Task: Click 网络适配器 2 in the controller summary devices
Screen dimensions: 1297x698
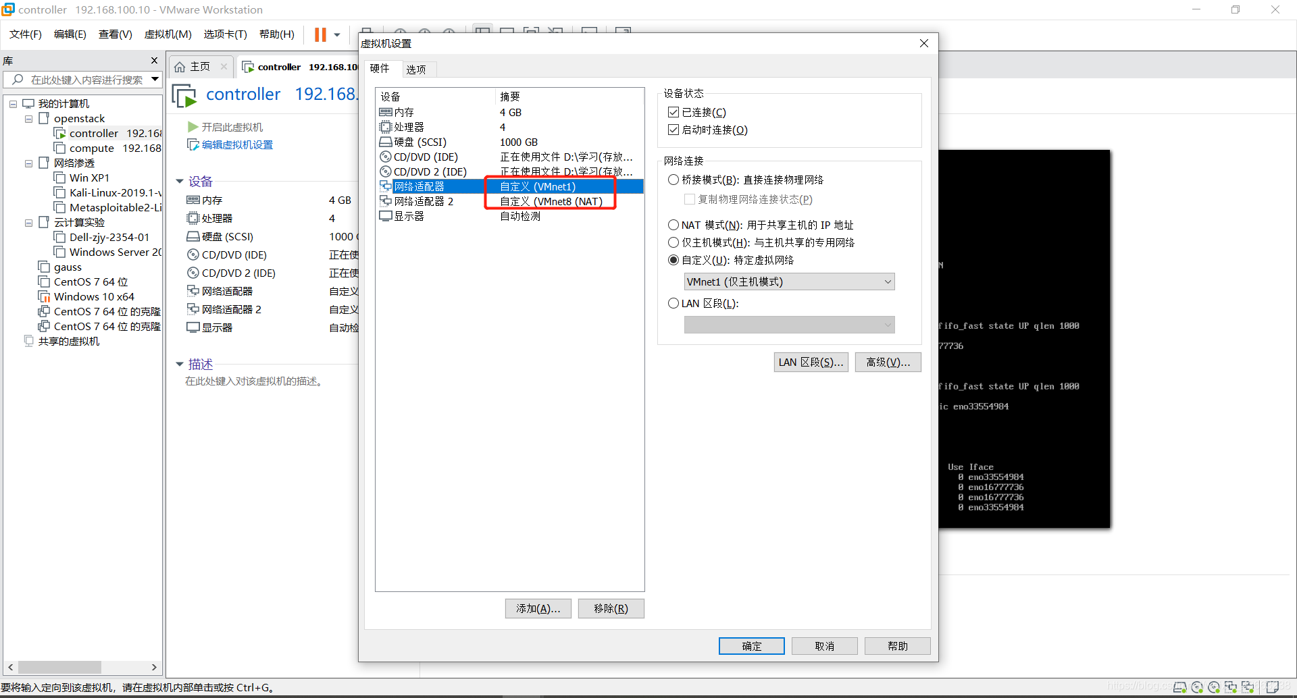Action: [231, 309]
